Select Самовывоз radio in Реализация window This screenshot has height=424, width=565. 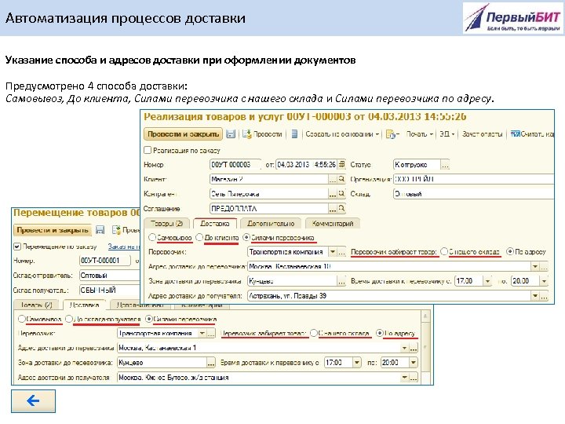[152, 238]
